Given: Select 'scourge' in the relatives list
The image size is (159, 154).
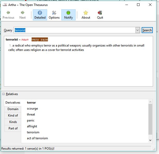Looking at the screenshot, I should pyautogui.click(x=32, y=109).
